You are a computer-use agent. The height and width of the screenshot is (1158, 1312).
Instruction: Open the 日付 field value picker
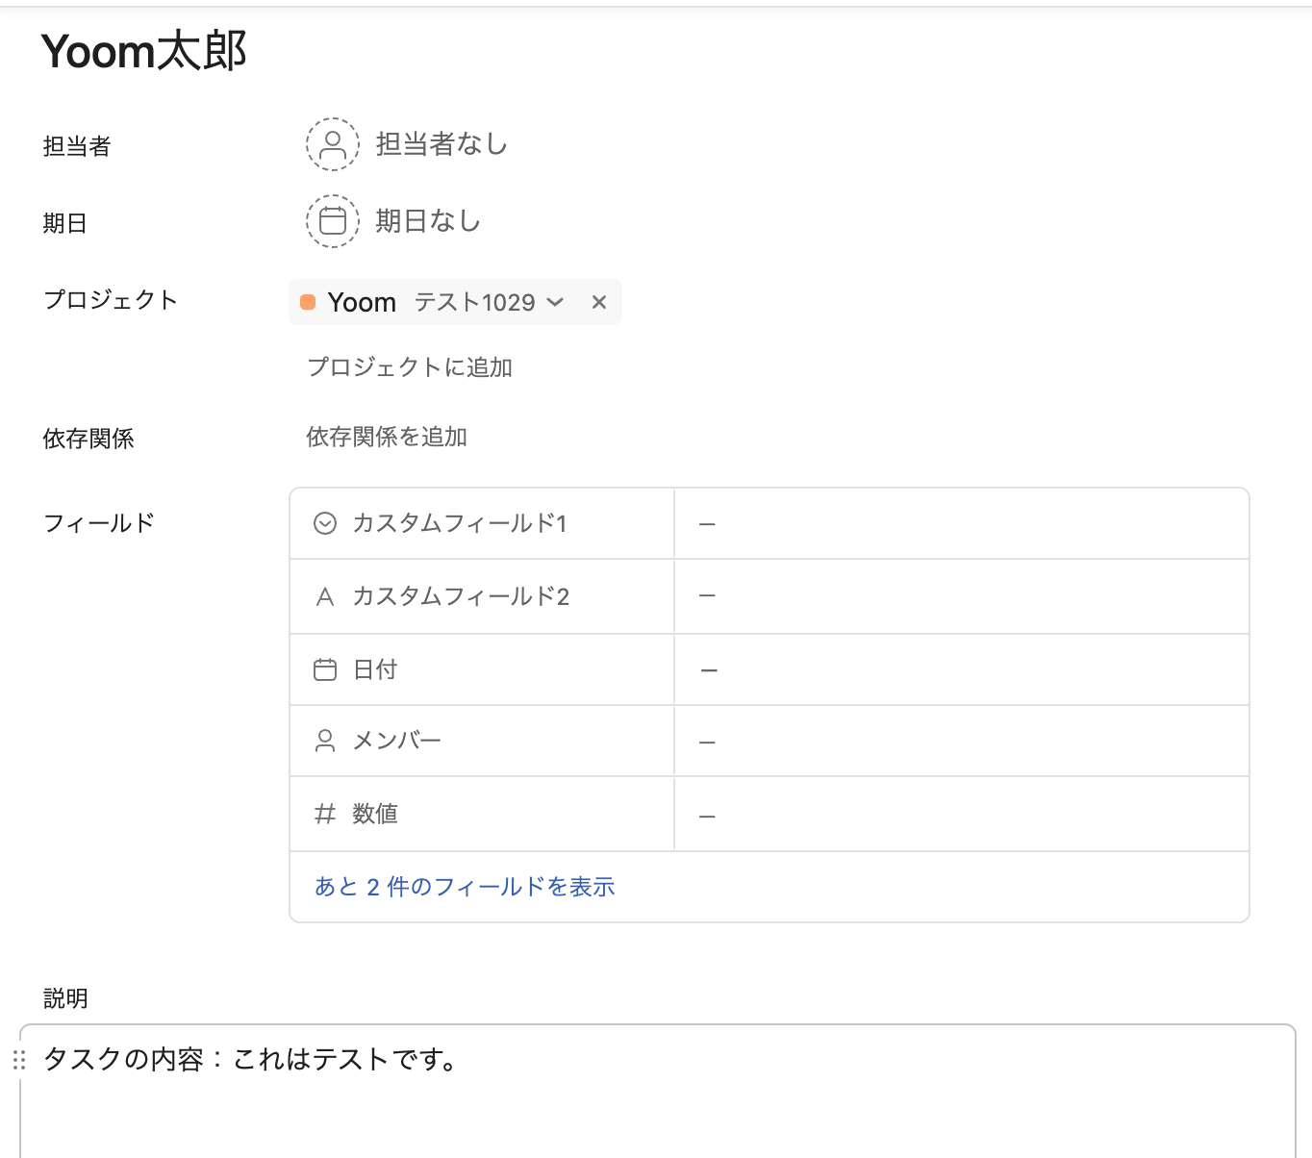click(x=961, y=670)
